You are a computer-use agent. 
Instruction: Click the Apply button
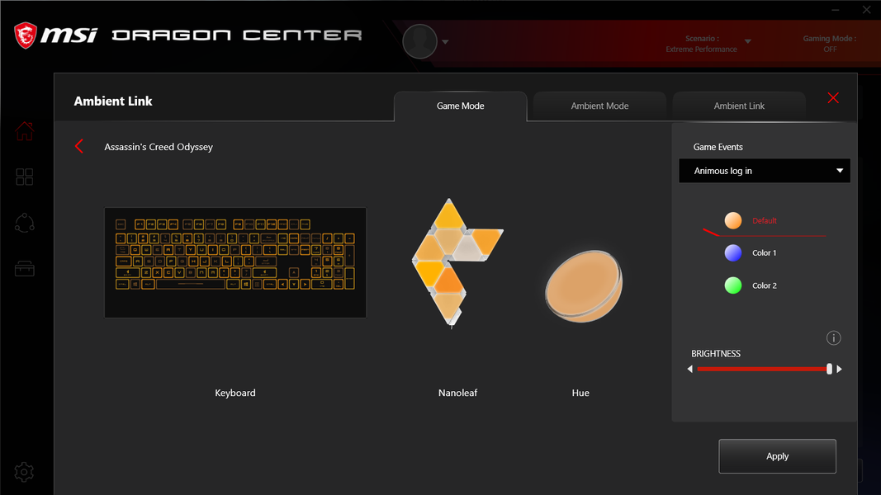coord(777,456)
